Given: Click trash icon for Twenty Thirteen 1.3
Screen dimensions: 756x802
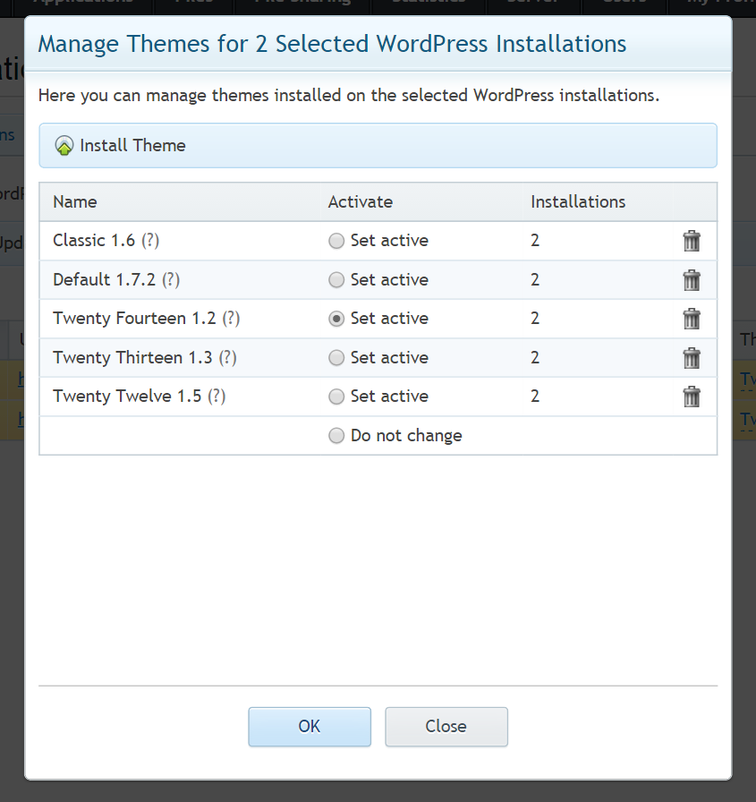Looking at the screenshot, I should pos(692,358).
